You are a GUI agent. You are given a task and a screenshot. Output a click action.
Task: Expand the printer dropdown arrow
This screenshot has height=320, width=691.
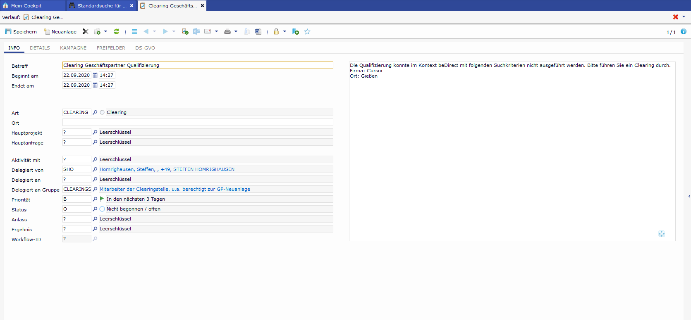pyautogui.click(x=236, y=32)
